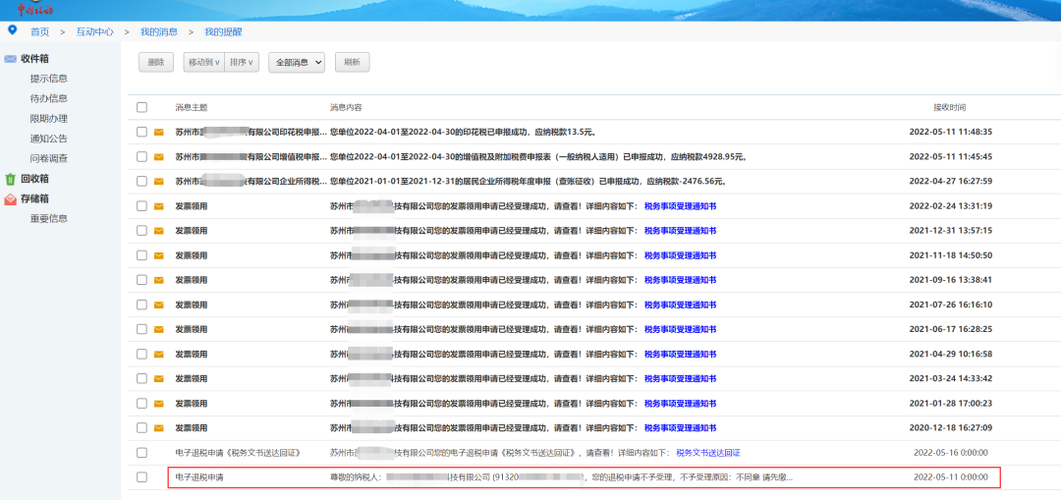Click envelope icon of 2022-04-27 income tax message
Screen dimensions: 1061x500
(x=158, y=182)
